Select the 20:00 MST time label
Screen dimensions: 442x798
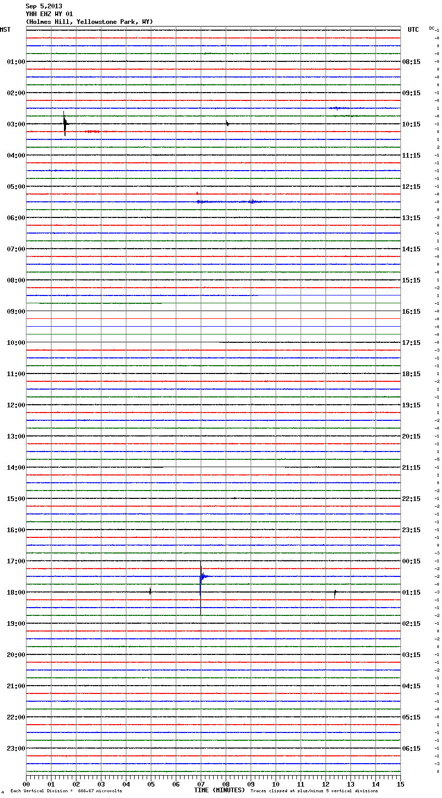tap(16, 655)
